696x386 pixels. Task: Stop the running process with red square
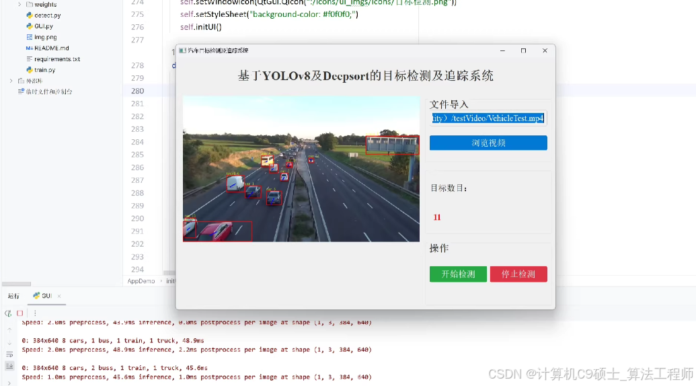pos(20,313)
